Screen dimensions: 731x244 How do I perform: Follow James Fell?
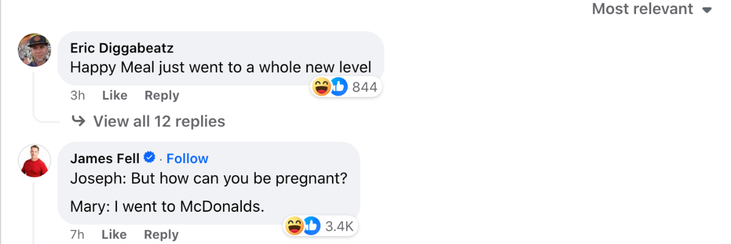pyautogui.click(x=187, y=159)
